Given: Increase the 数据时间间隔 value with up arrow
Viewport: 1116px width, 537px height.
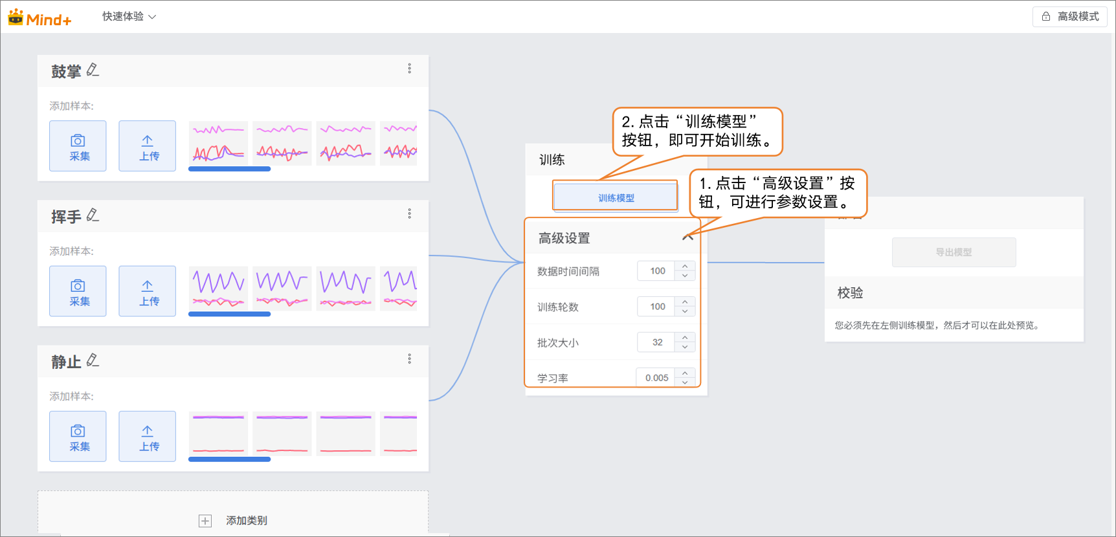Looking at the screenshot, I should coord(685,266).
